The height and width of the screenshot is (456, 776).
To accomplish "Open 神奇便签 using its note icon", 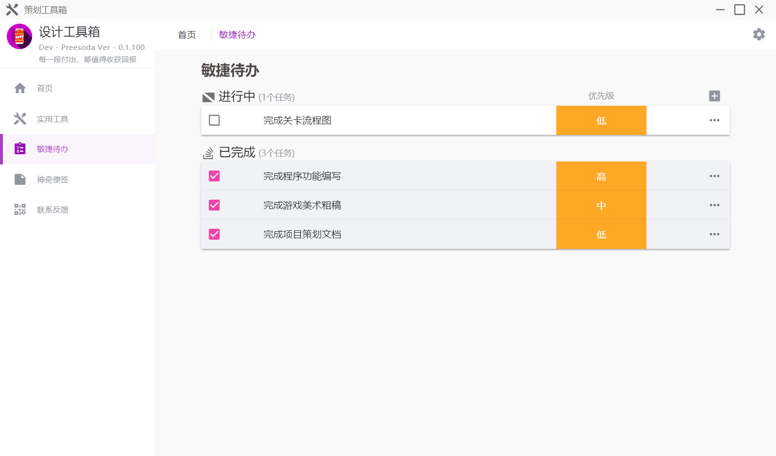I will [20, 179].
